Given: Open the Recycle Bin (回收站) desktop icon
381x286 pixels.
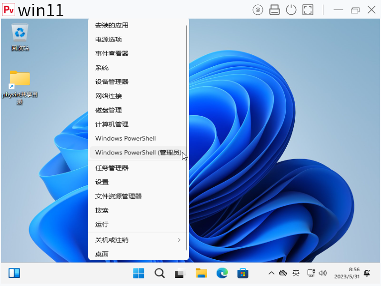Looking at the screenshot, I should [20, 37].
